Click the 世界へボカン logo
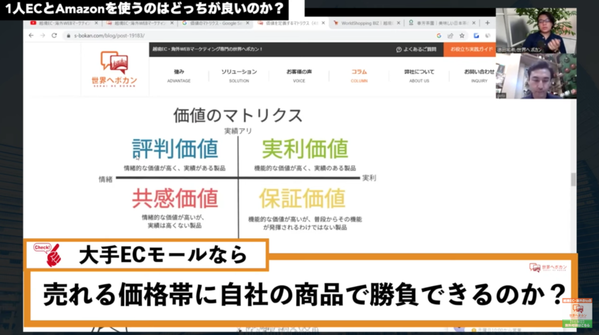The width and height of the screenshot is (599, 335). click(x=114, y=69)
